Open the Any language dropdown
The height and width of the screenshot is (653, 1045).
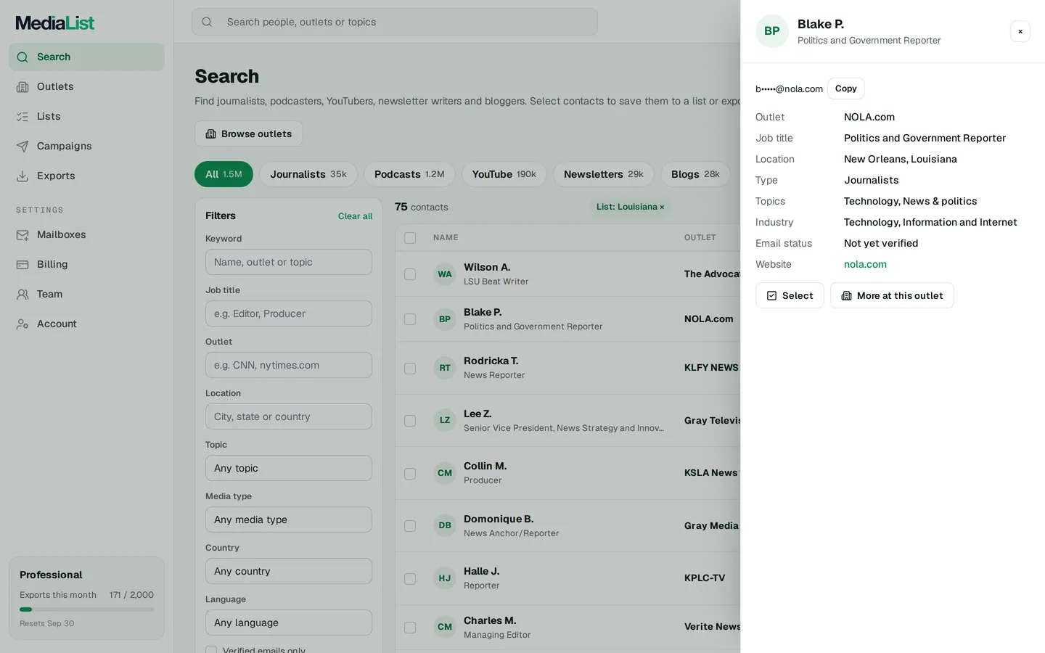[x=289, y=623]
